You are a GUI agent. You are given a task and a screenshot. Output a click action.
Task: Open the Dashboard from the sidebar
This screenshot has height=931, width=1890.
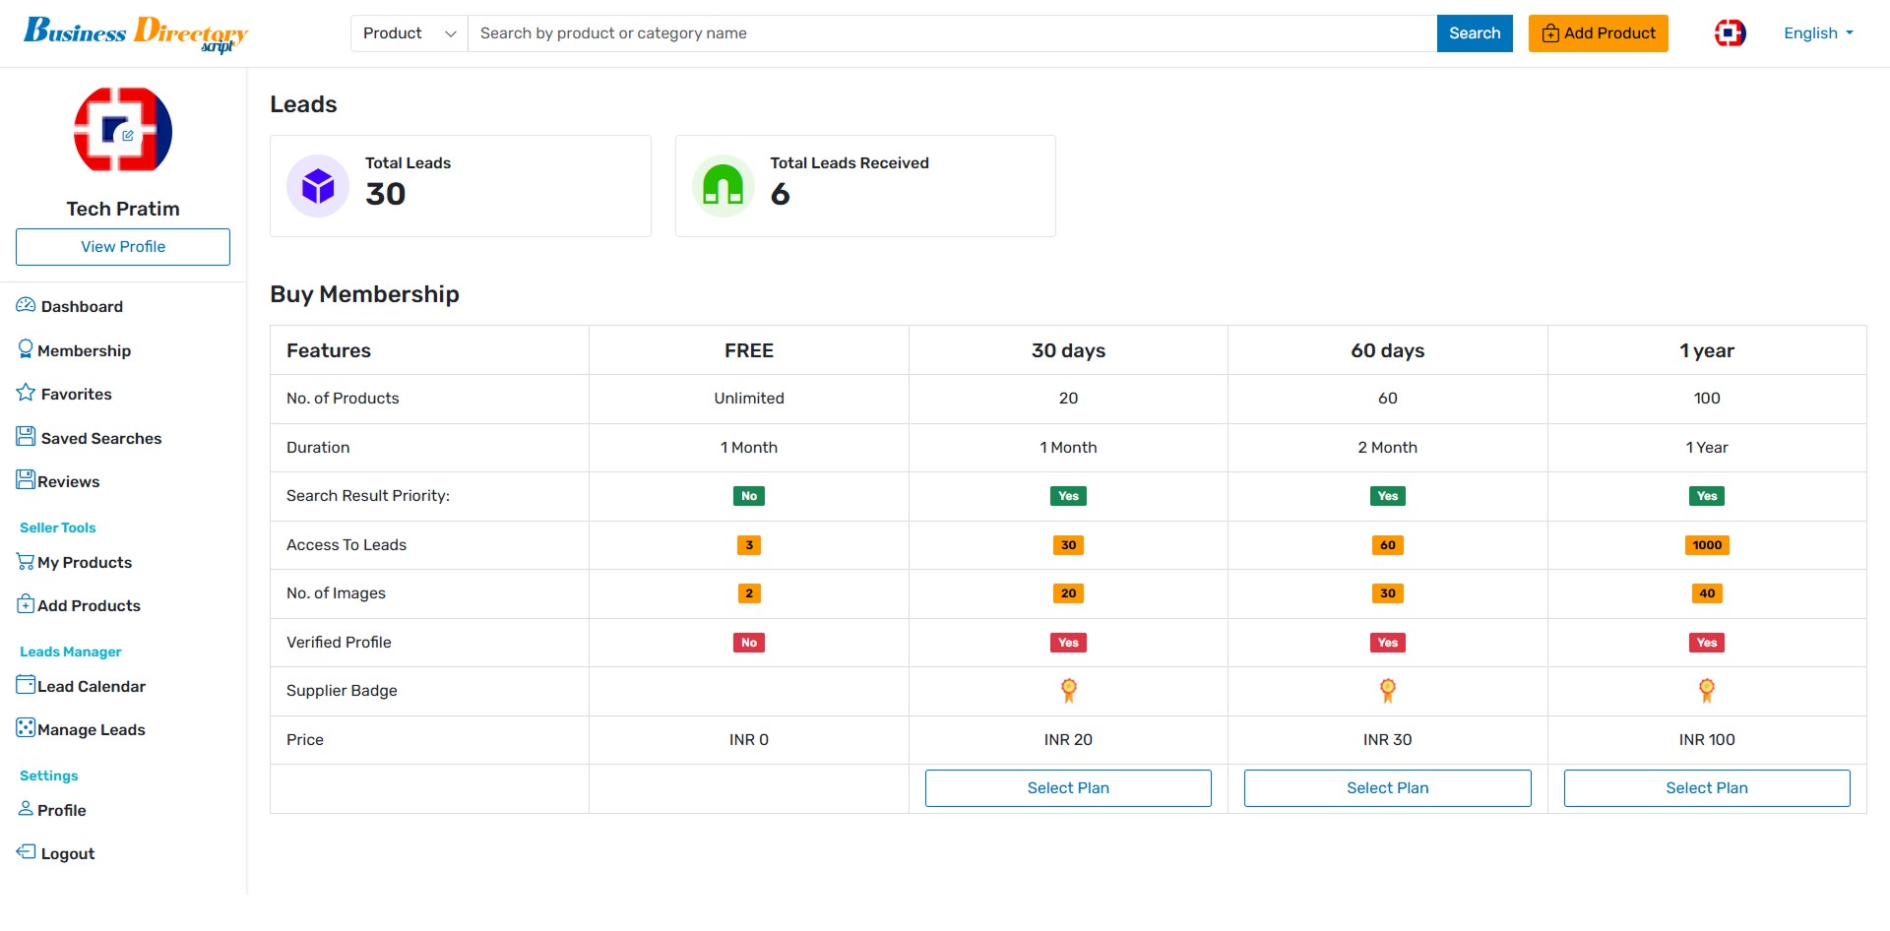pos(24,305)
